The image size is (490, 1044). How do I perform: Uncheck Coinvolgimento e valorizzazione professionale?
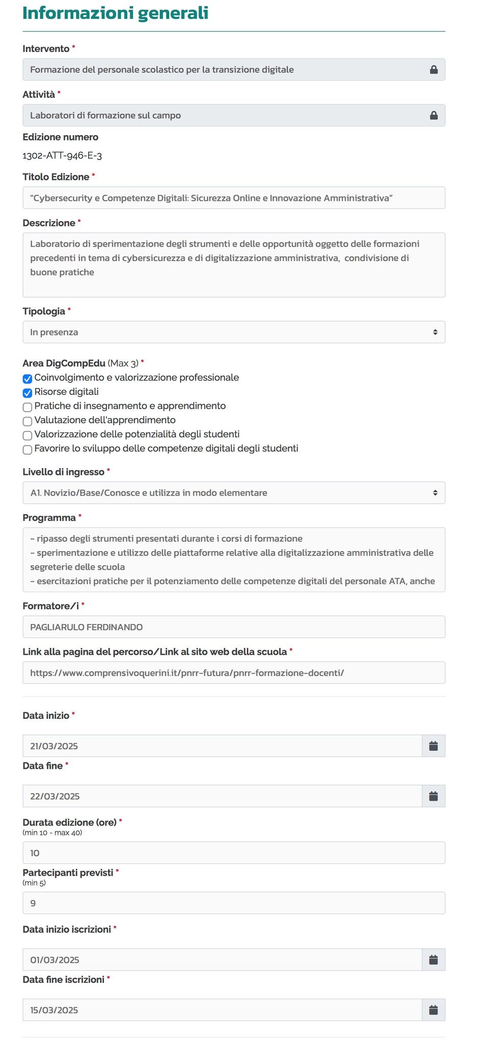(28, 379)
